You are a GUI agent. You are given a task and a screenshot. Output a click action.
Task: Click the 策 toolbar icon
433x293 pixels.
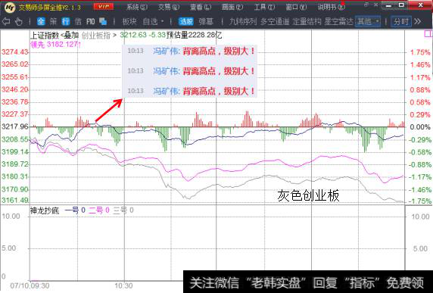pyautogui.click(x=53, y=21)
